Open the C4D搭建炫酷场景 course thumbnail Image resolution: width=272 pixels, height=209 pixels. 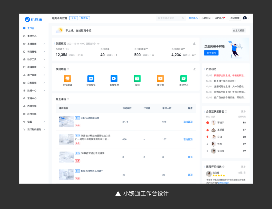pos(66,122)
